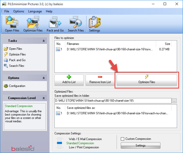183x153 pixels.
Task: Open Settings from the toolbar clipboard icon
Action: [95, 24]
